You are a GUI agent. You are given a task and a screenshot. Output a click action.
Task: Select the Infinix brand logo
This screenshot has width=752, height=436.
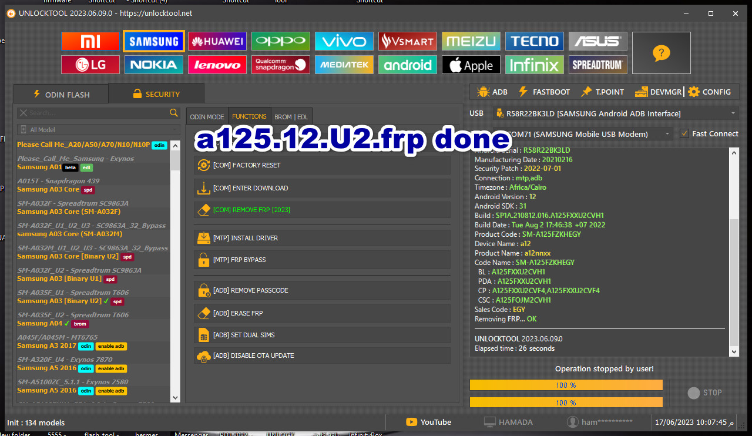click(x=535, y=65)
